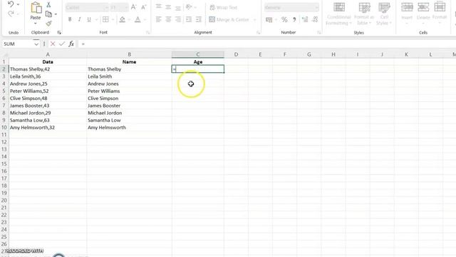Toggle Align Right
456x257 pixels.
(x=178, y=19)
